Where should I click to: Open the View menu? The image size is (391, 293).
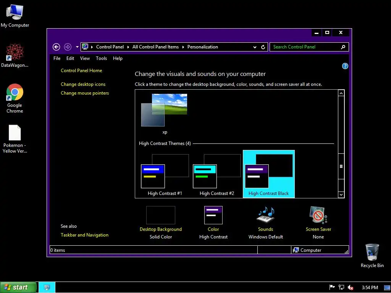pos(85,58)
